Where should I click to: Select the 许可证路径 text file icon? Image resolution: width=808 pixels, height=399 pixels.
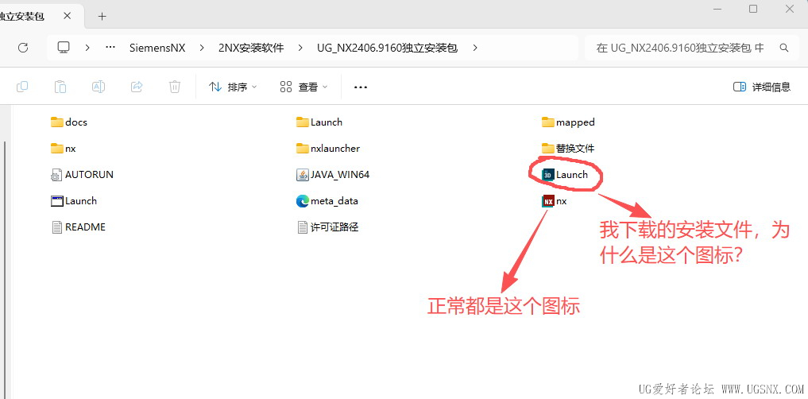point(303,227)
